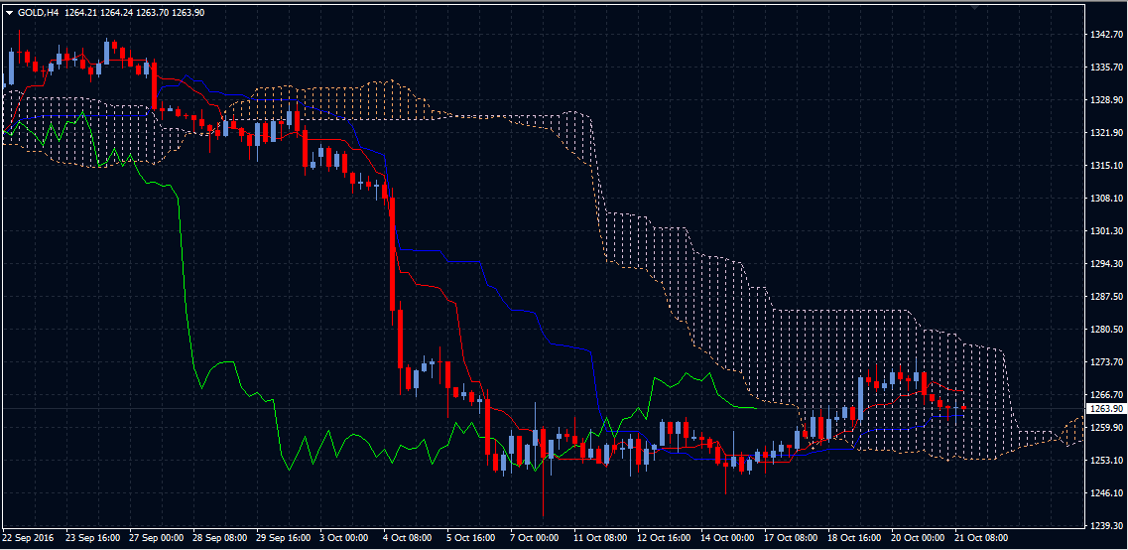This screenshot has height=550, width=1128.
Task: Click the 28 Sep 08:00 time label
Action: (x=220, y=538)
